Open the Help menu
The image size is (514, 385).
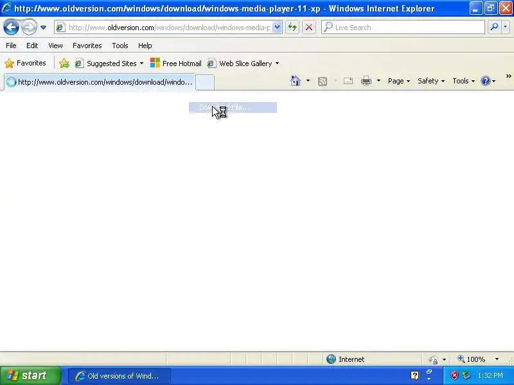click(145, 46)
